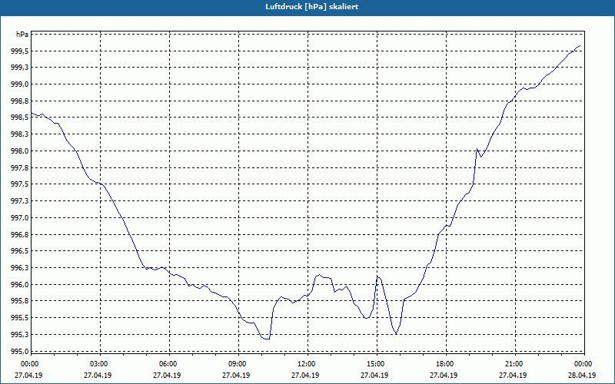
Task: Click the 999,0 y-axis value
Action: point(19,84)
